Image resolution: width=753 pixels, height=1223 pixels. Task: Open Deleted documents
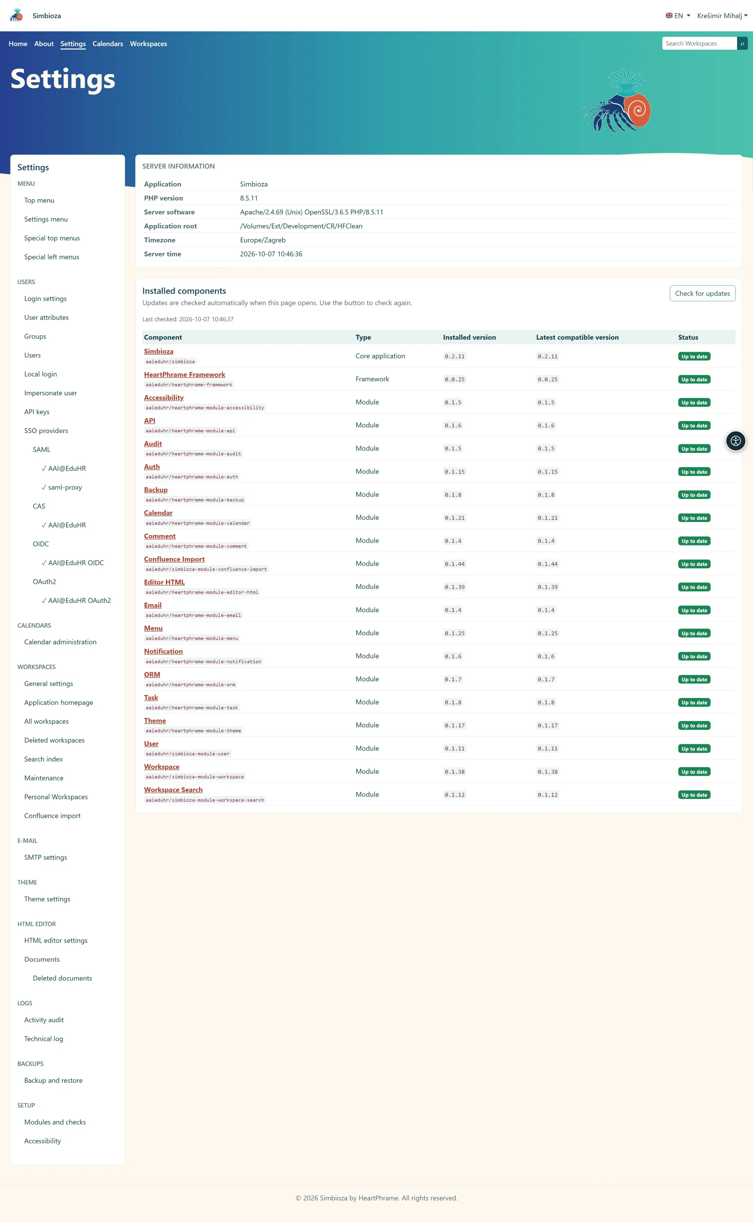pyautogui.click(x=62, y=978)
